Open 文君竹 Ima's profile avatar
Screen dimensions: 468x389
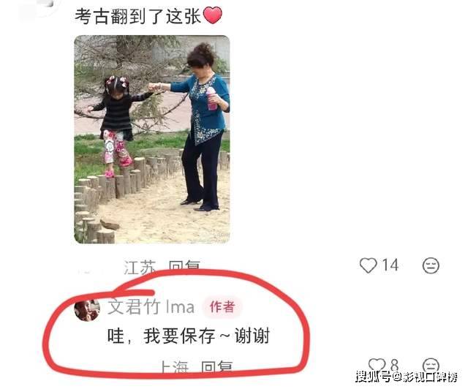point(87,310)
